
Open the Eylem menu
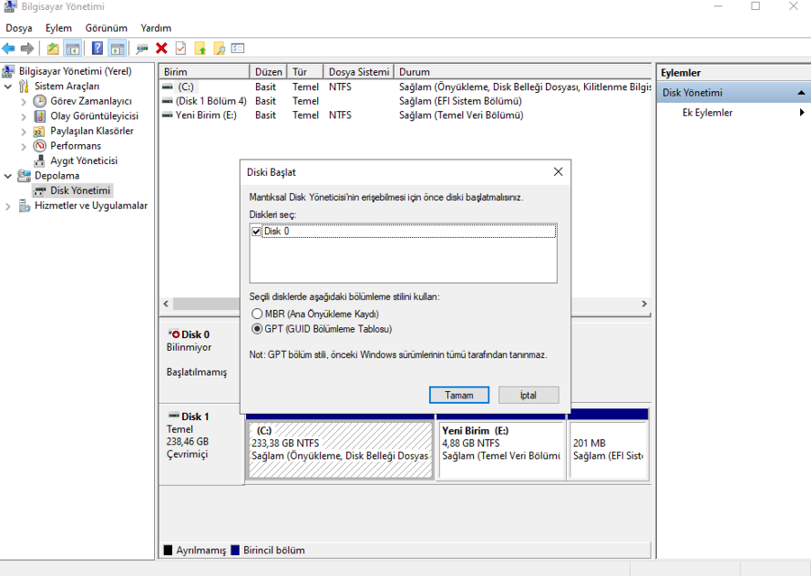(59, 28)
